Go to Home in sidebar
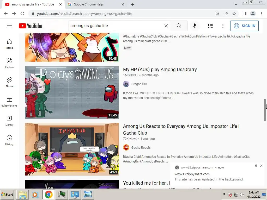This screenshot has height=200, width=267. pos(9,44)
